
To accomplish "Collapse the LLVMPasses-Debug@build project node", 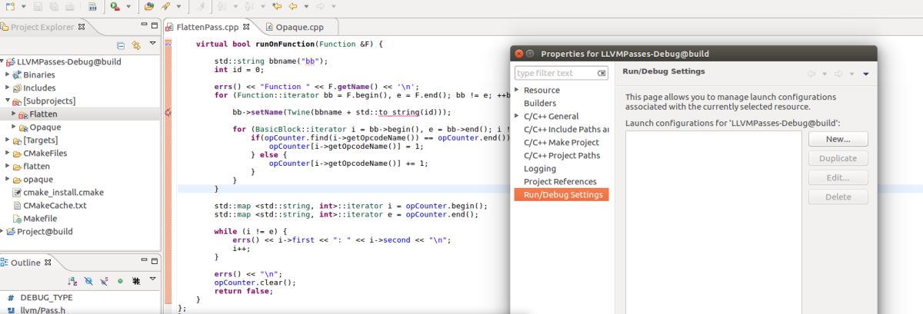I will 3,61.
